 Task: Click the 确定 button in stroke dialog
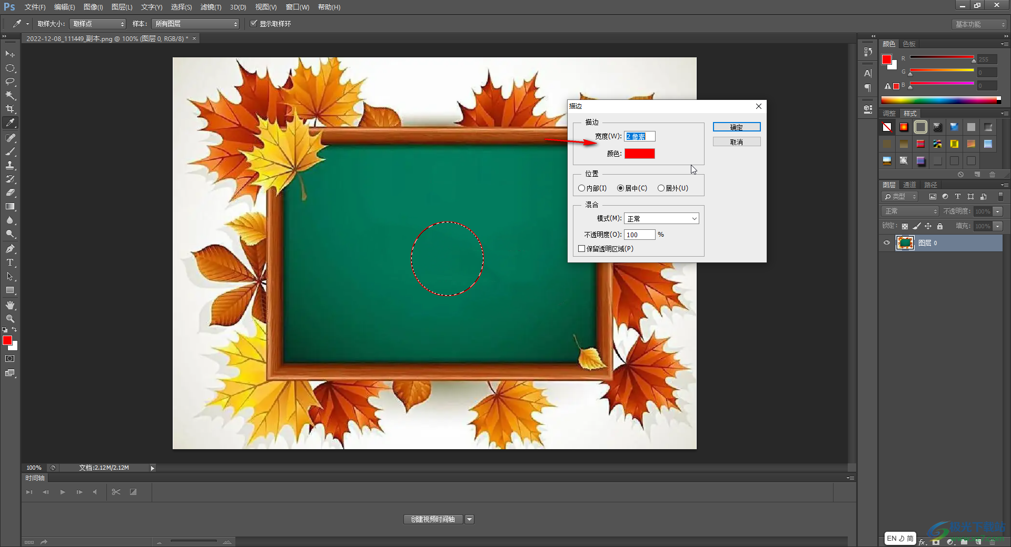(736, 127)
